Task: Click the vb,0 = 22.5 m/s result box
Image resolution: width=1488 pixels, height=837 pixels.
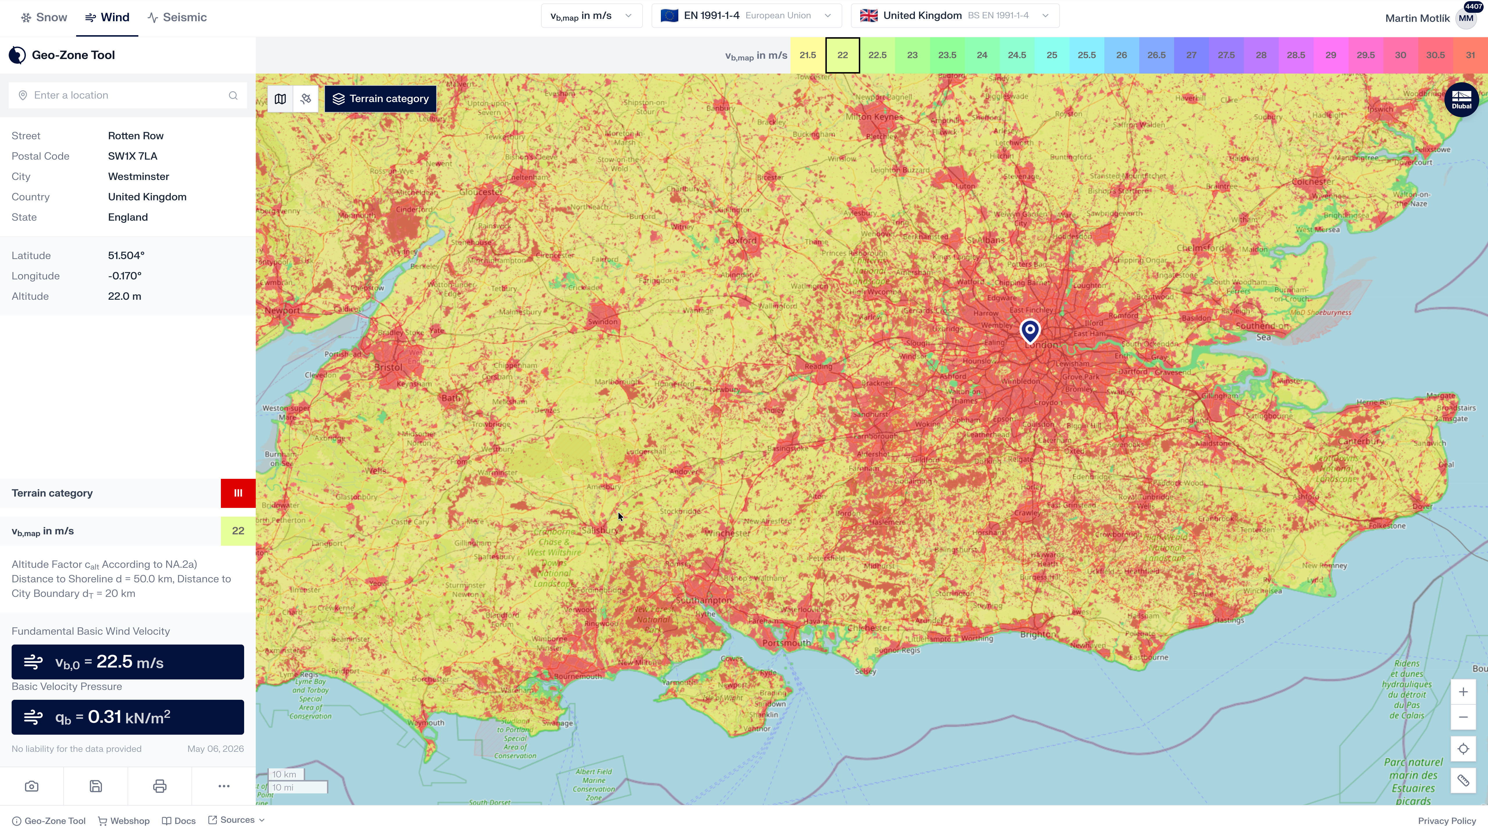Action: click(128, 662)
